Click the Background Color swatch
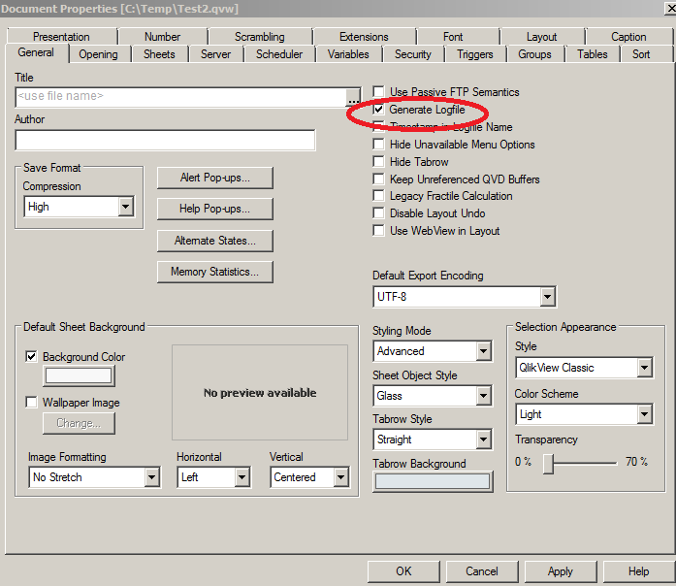The width and height of the screenshot is (676, 586). [x=79, y=376]
